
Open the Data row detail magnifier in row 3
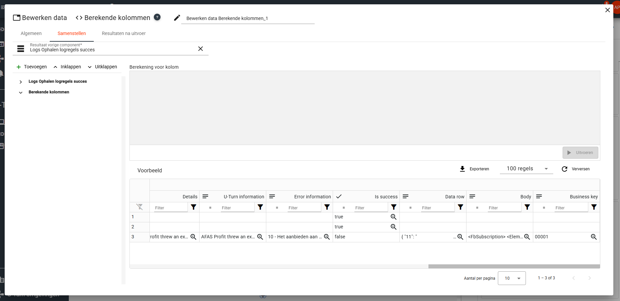pyautogui.click(x=460, y=237)
